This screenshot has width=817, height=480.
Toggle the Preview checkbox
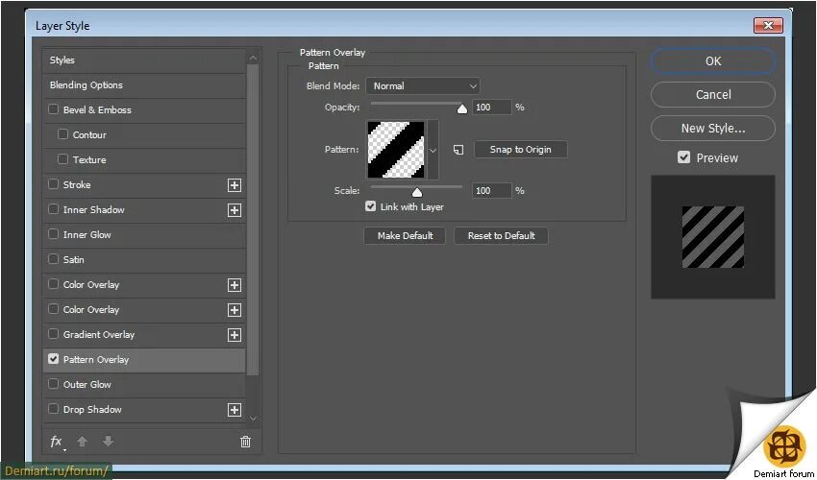[x=684, y=157]
